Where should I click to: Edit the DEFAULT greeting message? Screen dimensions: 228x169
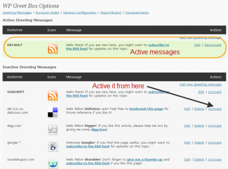tap(197, 45)
